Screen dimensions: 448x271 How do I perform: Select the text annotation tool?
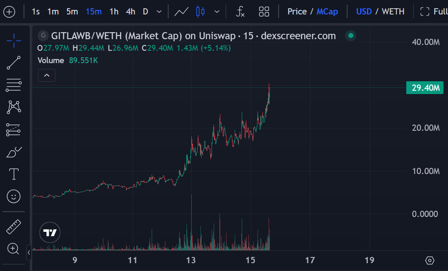pyautogui.click(x=14, y=174)
